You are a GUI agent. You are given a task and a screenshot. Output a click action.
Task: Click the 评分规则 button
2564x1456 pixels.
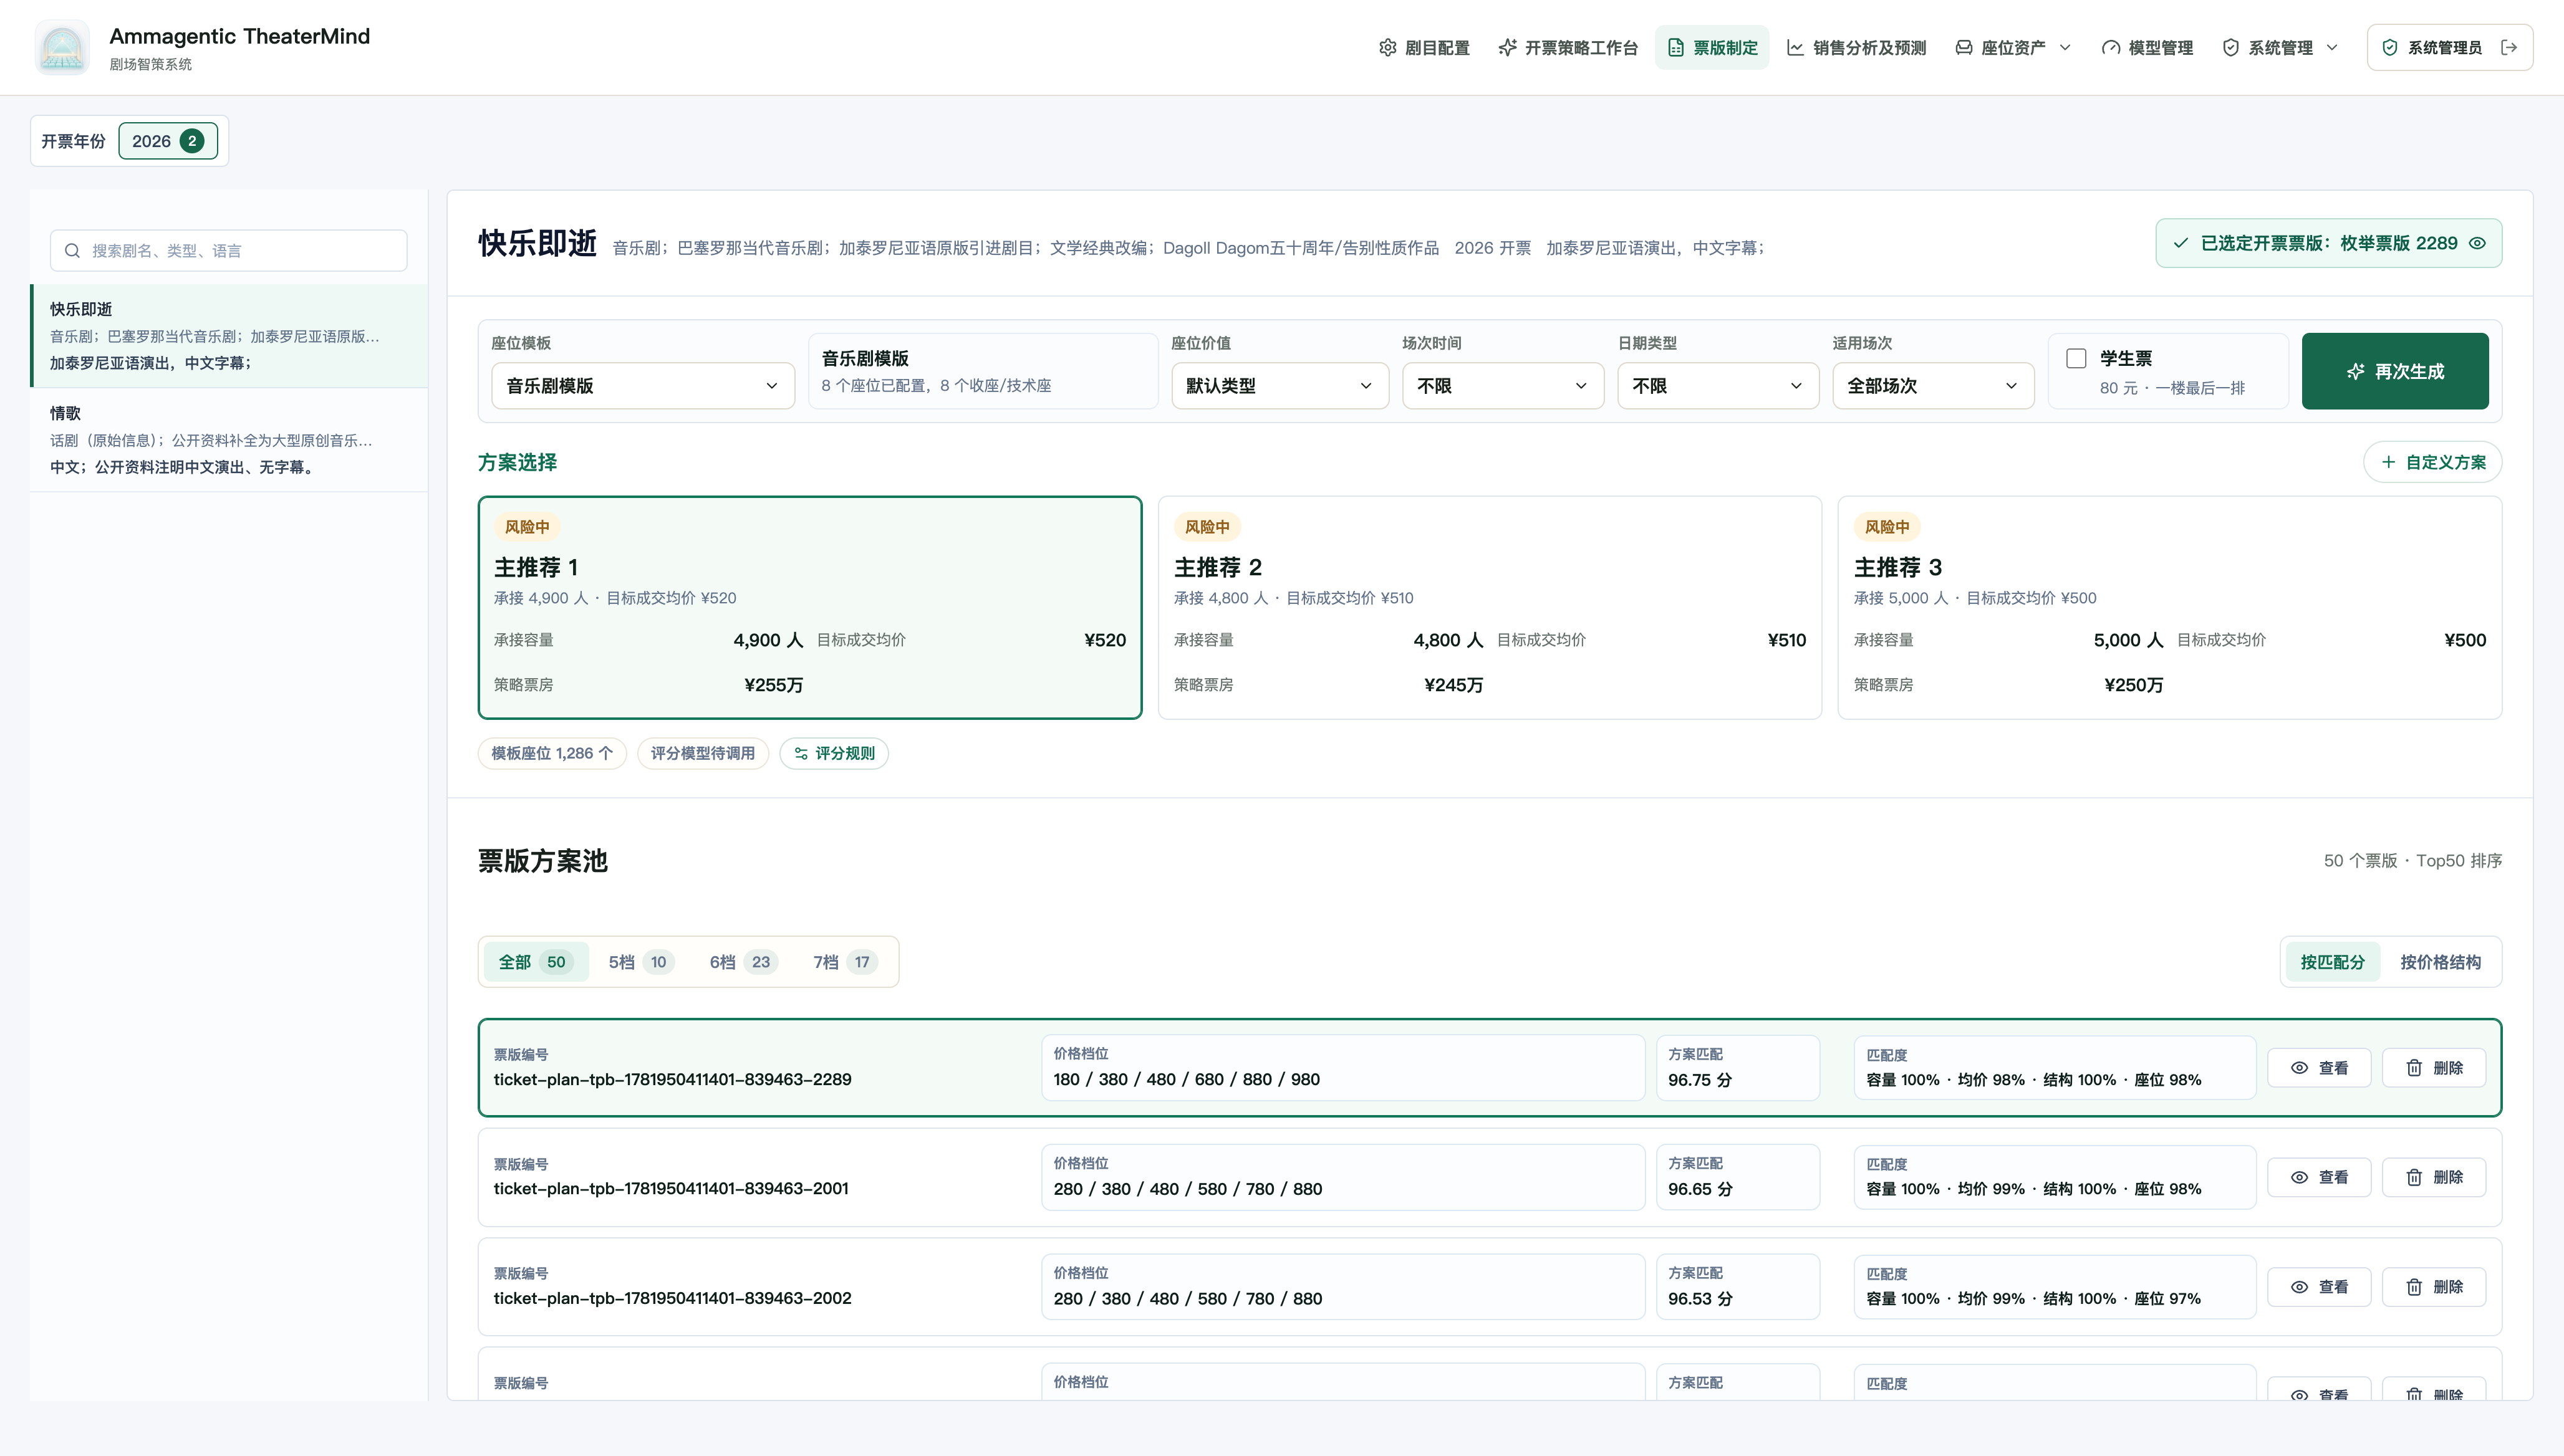(833, 754)
